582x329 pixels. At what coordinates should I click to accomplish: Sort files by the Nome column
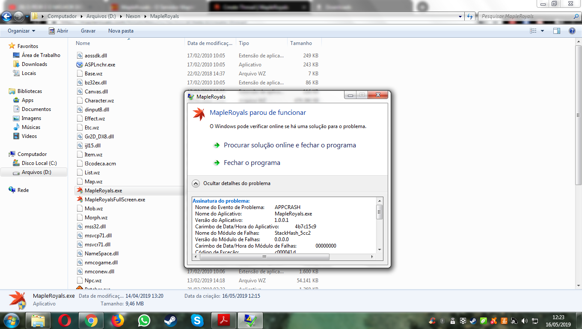tap(128, 43)
